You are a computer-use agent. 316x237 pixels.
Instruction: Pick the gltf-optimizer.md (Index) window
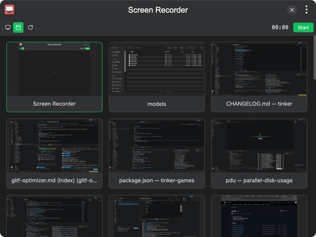tap(55, 154)
